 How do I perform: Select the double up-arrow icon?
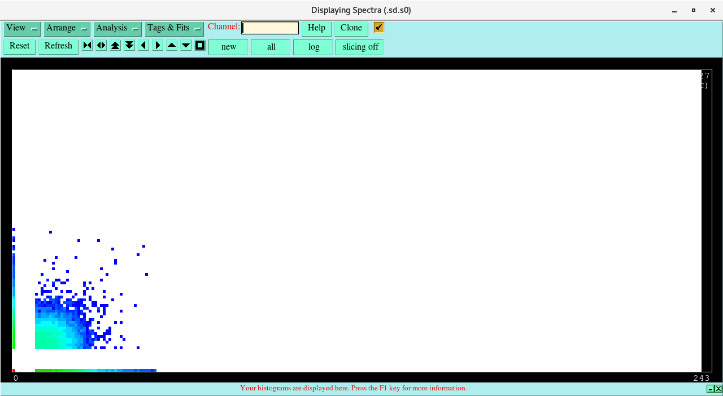pos(115,46)
